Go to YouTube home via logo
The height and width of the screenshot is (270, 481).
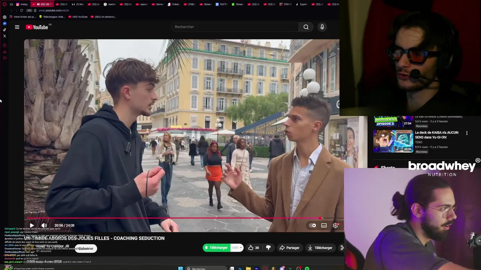point(37,27)
